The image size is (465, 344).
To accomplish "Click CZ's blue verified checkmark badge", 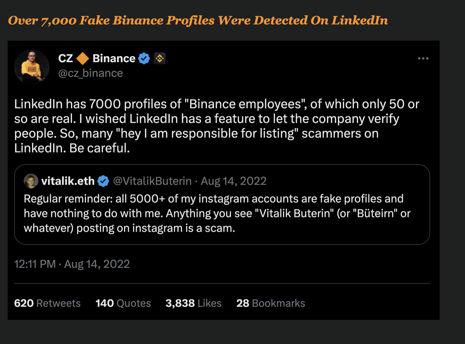I will click(x=144, y=58).
